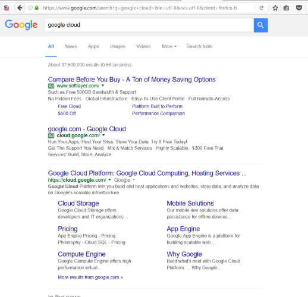308x297 pixels.
Task: Switch to the Videos tab
Action: (143, 46)
